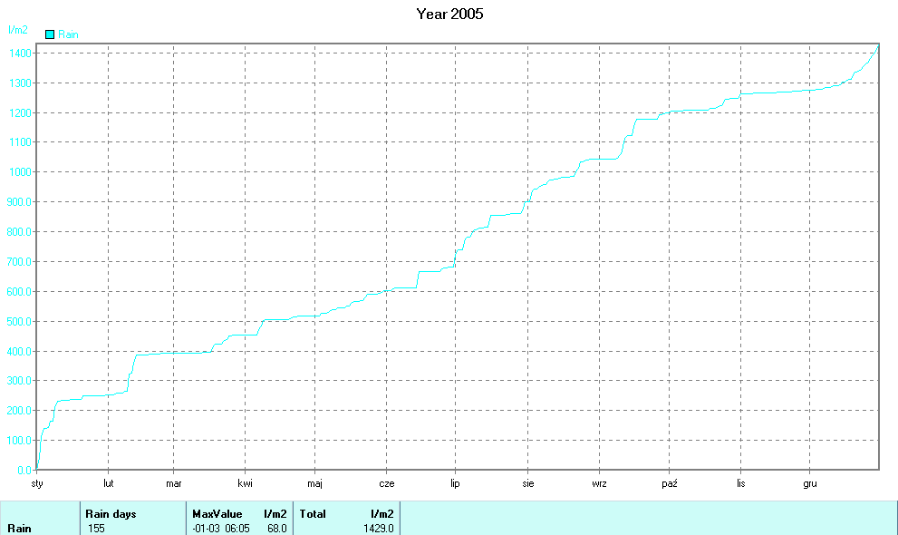Click the MaxValue column header
898x535 pixels.
click(x=217, y=514)
